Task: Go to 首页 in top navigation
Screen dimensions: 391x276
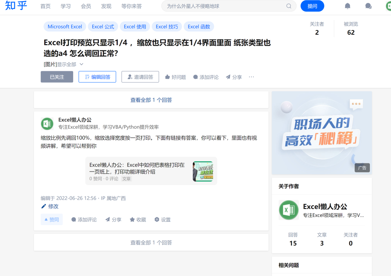Action: click(x=45, y=6)
